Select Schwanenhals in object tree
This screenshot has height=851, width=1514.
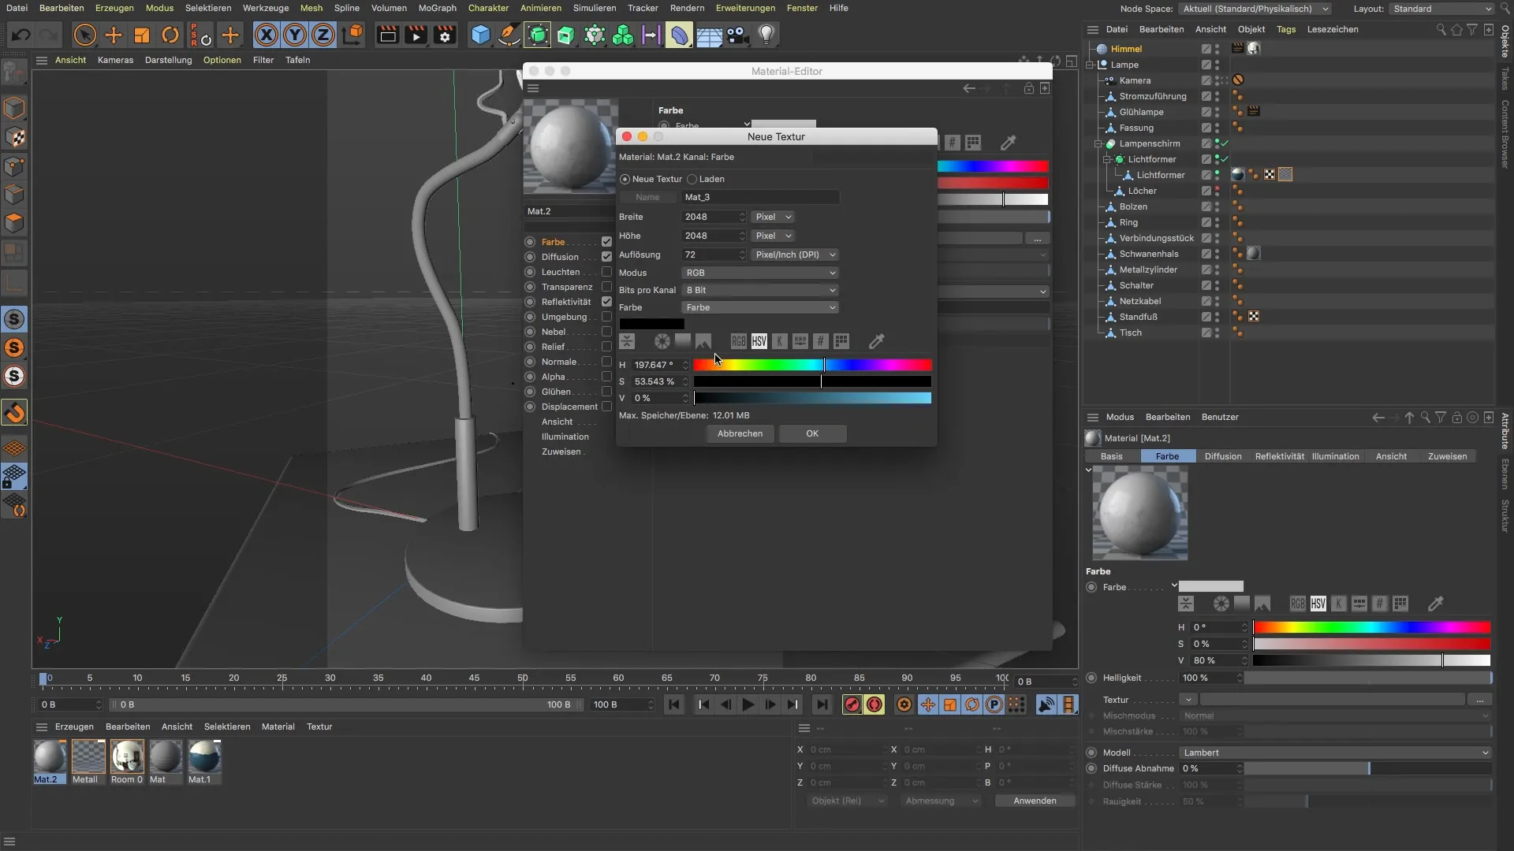(x=1148, y=254)
